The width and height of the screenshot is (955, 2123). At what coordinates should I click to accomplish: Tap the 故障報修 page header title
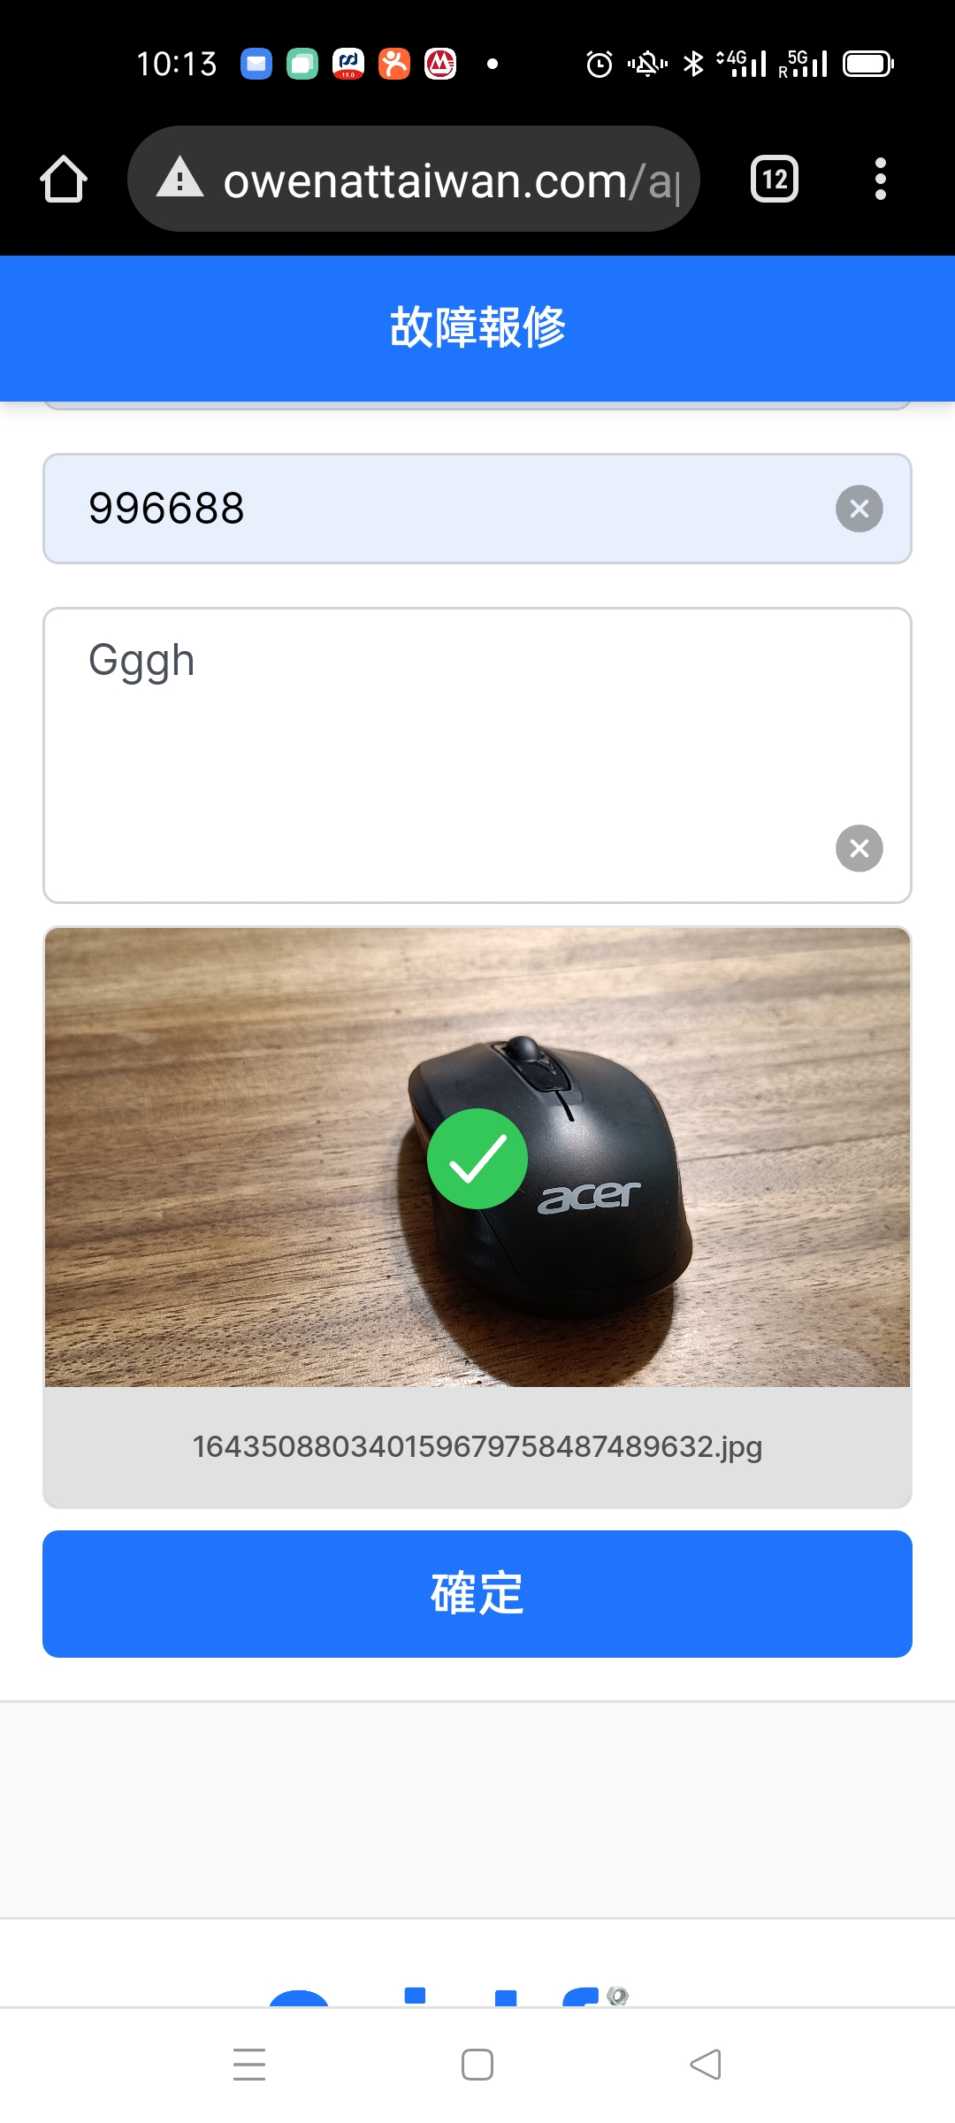477,327
